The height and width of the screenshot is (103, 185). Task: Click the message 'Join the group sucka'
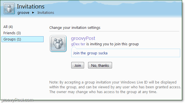pyautogui.click(x=90, y=53)
